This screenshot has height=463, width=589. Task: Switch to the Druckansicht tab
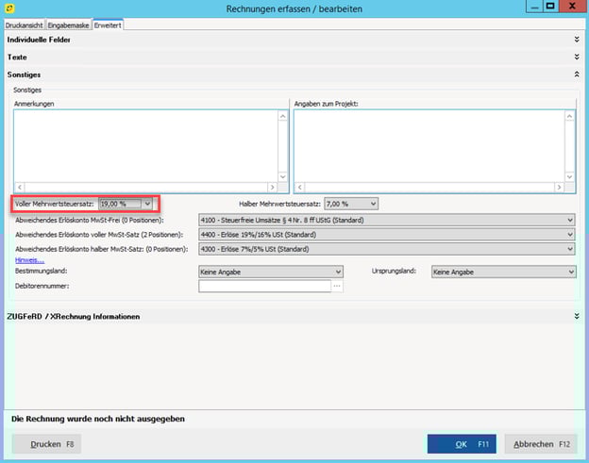pos(24,24)
